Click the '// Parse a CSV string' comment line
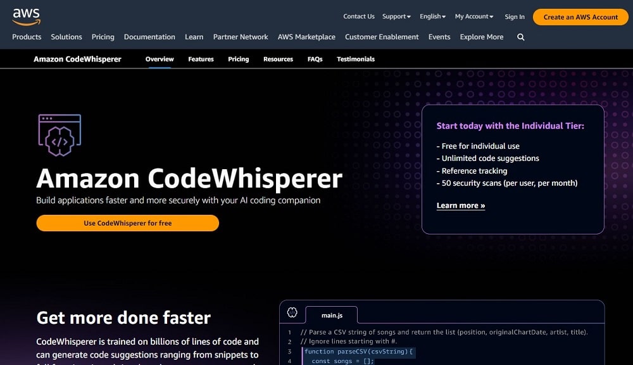Image resolution: width=633 pixels, height=365 pixels. click(x=444, y=332)
